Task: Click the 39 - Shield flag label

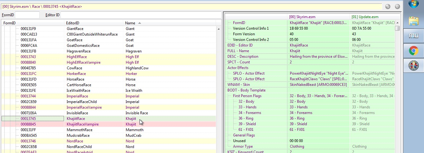Action: 247,124
